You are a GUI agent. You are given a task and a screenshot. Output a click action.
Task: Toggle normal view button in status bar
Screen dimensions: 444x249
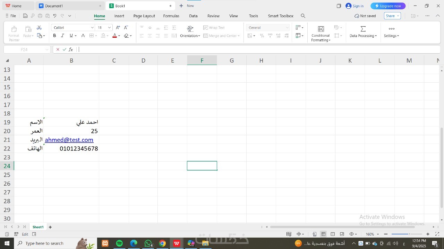[323, 234]
